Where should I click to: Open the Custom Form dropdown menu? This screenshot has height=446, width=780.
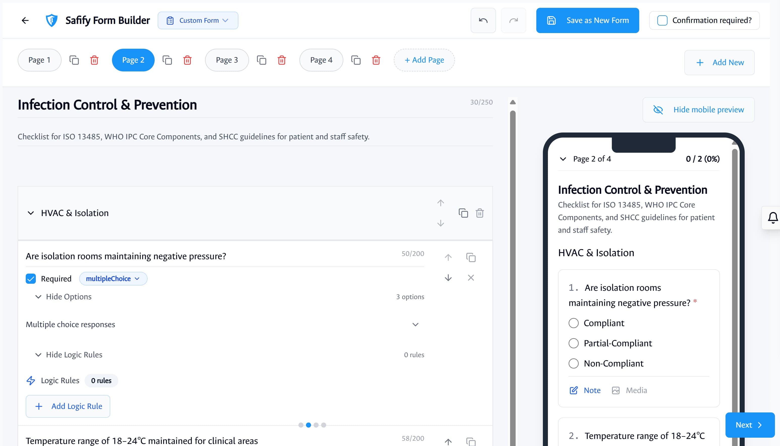[x=198, y=20]
